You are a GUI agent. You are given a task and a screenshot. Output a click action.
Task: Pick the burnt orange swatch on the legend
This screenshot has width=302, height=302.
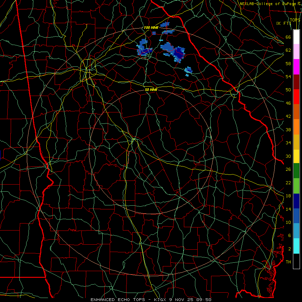point(296,112)
